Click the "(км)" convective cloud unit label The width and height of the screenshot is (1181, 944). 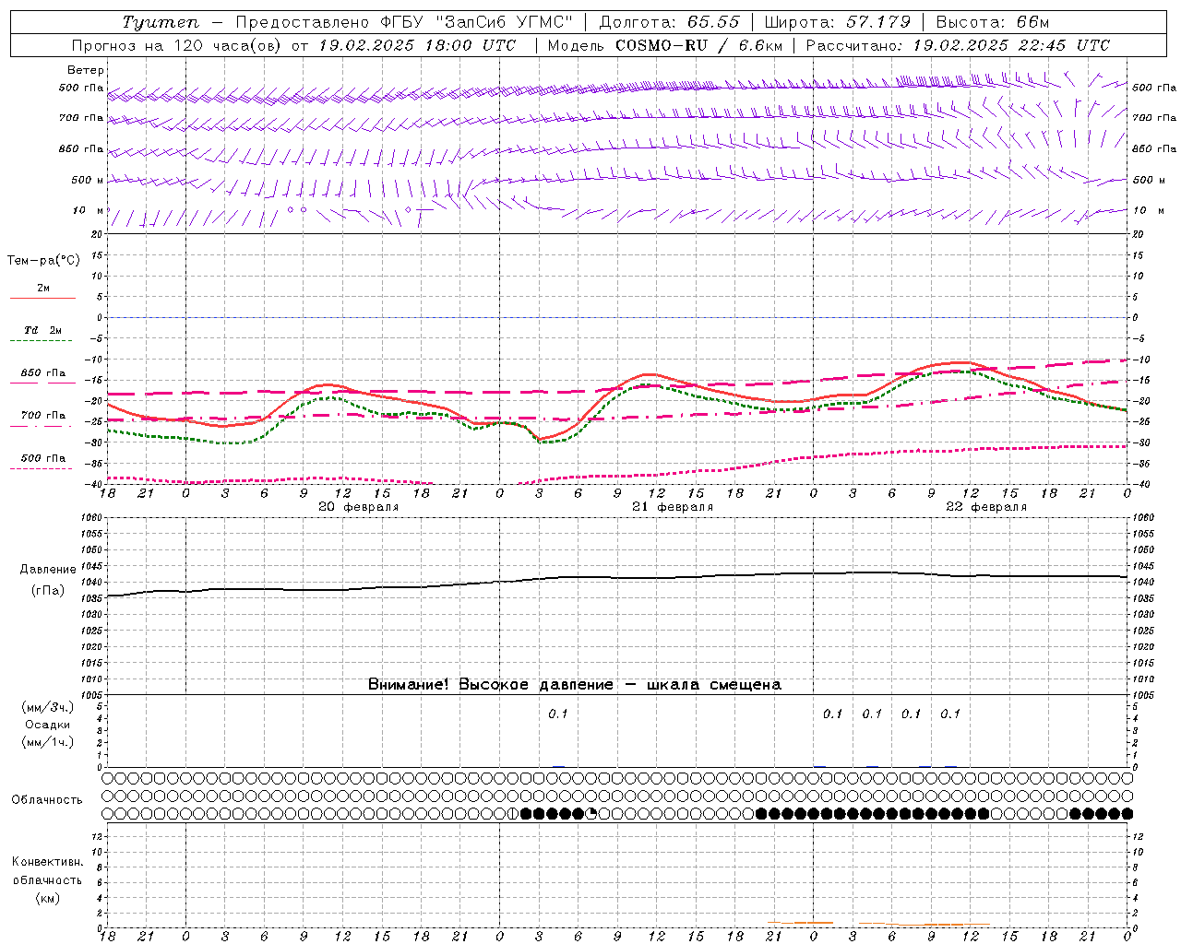[x=48, y=898]
